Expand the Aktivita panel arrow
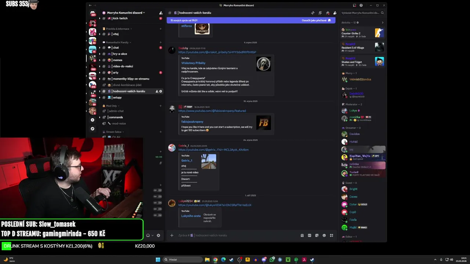 pos(383,23)
